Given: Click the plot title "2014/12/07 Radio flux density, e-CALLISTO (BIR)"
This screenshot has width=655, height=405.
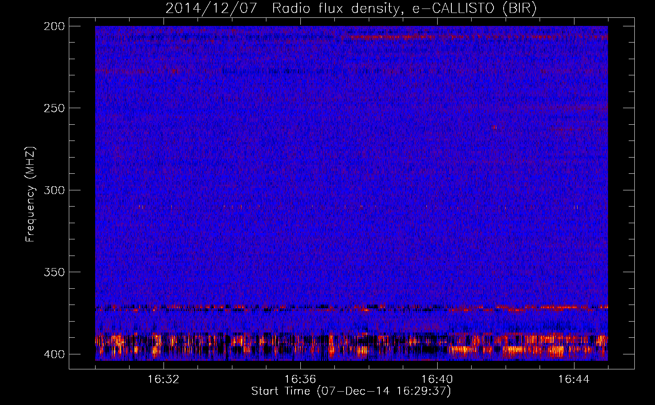Looking at the screenshot, I should [x=351, y=8].
